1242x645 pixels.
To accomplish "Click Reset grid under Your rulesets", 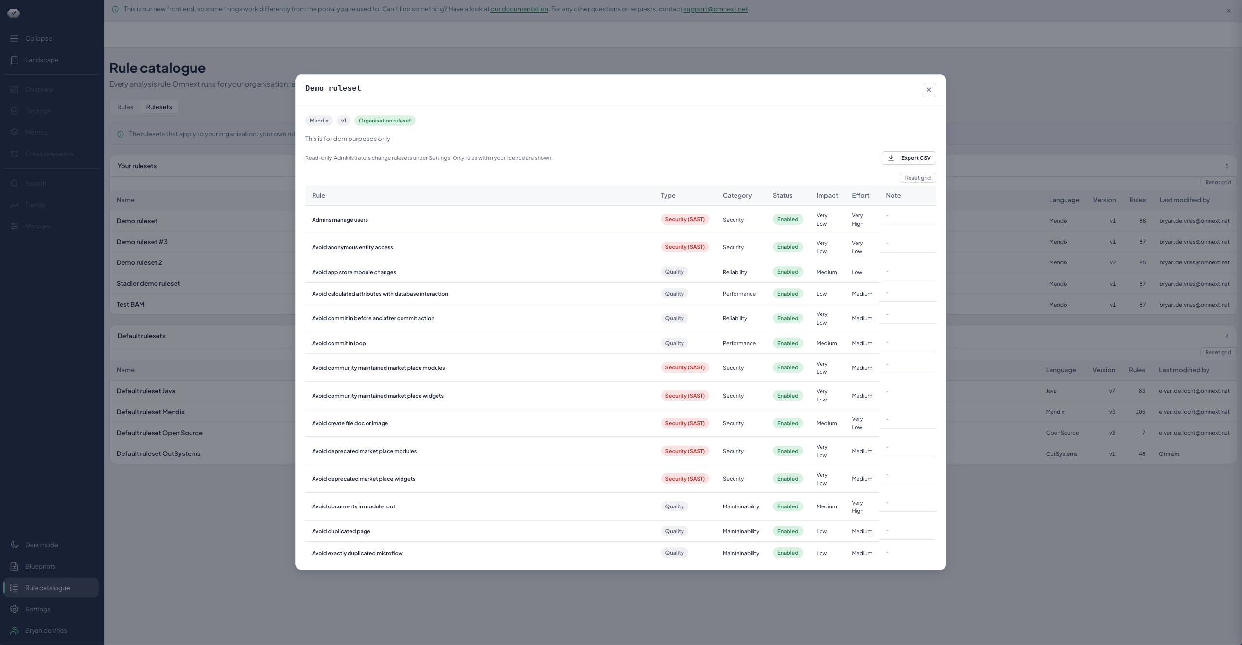I will point(1218,182).
